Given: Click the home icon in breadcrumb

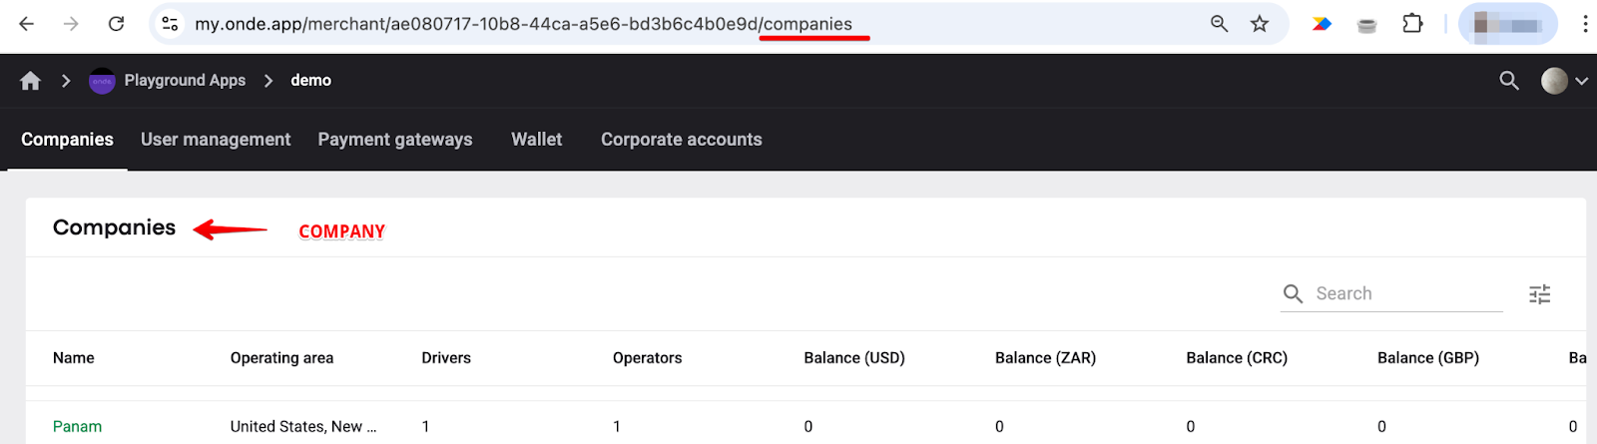Looking at the screenshot, I should point(31,81).
